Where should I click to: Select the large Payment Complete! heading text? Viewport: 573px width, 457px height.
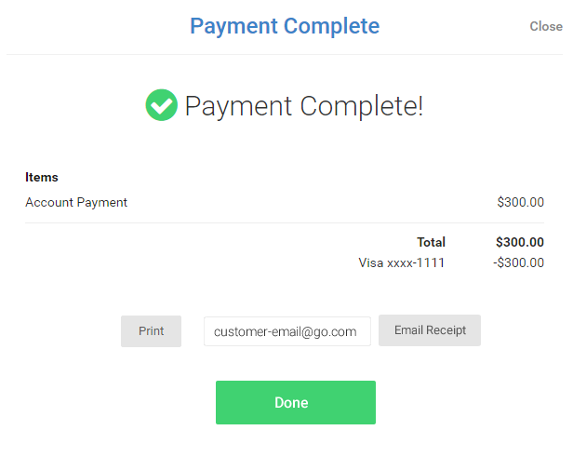coord(304,106)
